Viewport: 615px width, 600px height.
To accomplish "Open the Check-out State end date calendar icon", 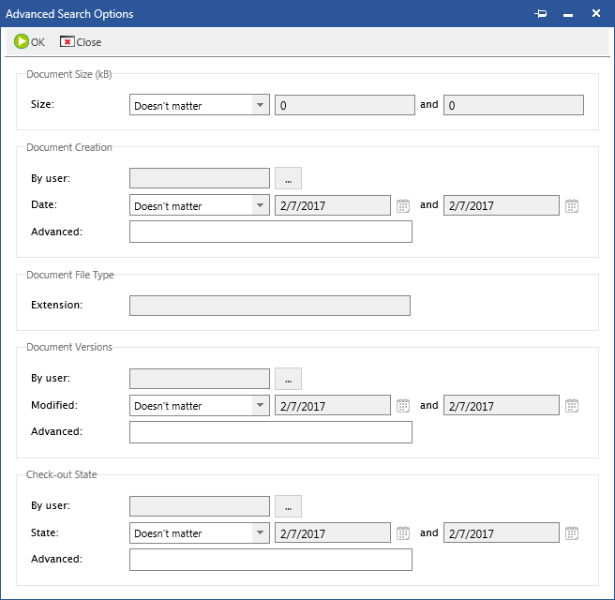I will tap(572, 533).
